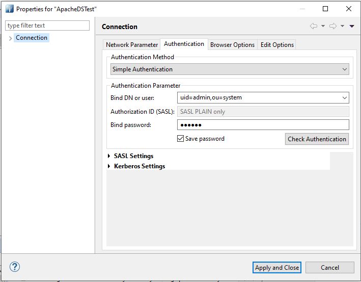361x282 pixels.
Task: Toggle the Save password checkbox
Action: pyautogui.click(x=180, y=139)
